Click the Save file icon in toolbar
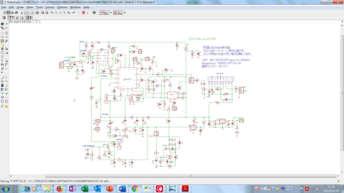Viewport: 344px width, 193px height. tap(9, 13)
